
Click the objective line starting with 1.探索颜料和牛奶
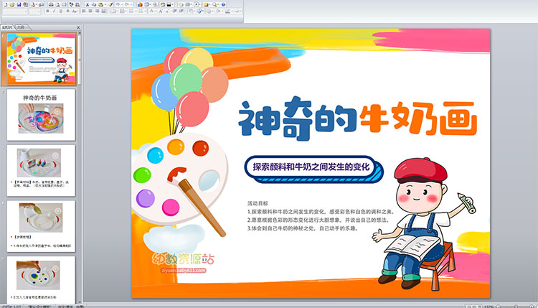(x=321, y=212)
